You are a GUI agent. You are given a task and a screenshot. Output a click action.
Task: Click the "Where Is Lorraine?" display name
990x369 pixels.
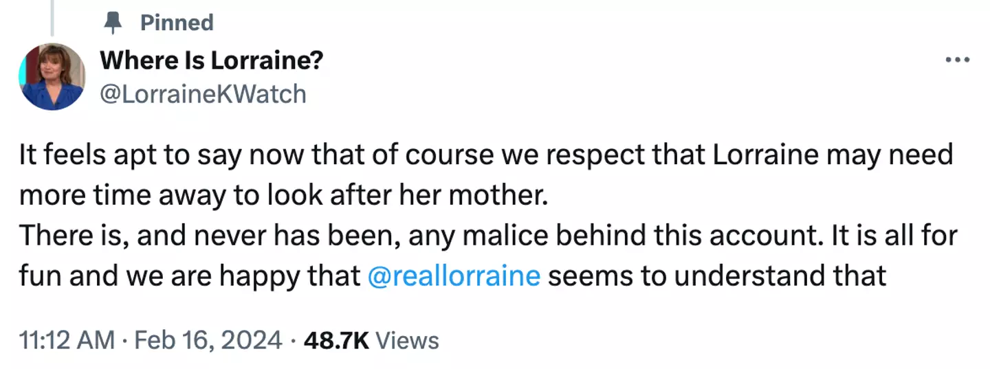[211, 60]
